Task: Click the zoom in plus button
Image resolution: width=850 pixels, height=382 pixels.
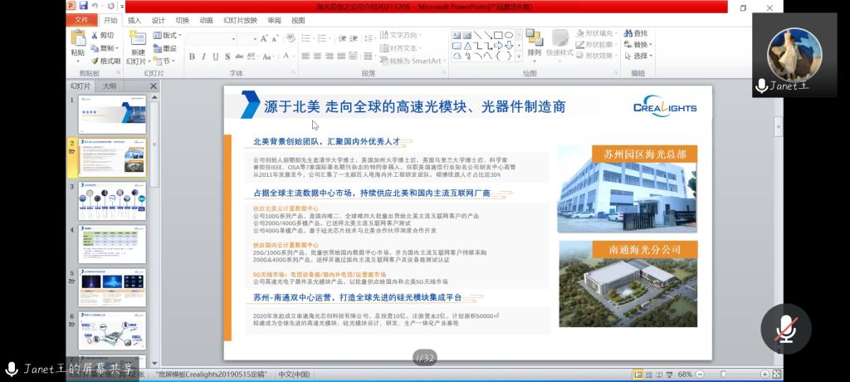Action: pos(765,375)
